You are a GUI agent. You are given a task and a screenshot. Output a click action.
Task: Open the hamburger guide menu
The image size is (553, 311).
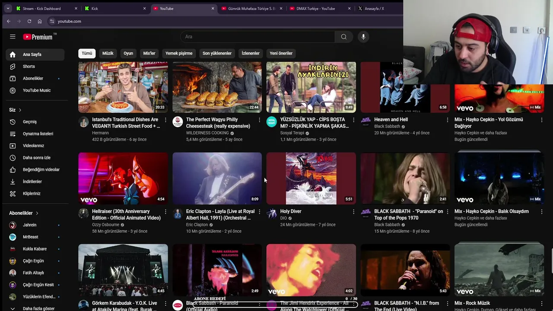coord(13,37)
